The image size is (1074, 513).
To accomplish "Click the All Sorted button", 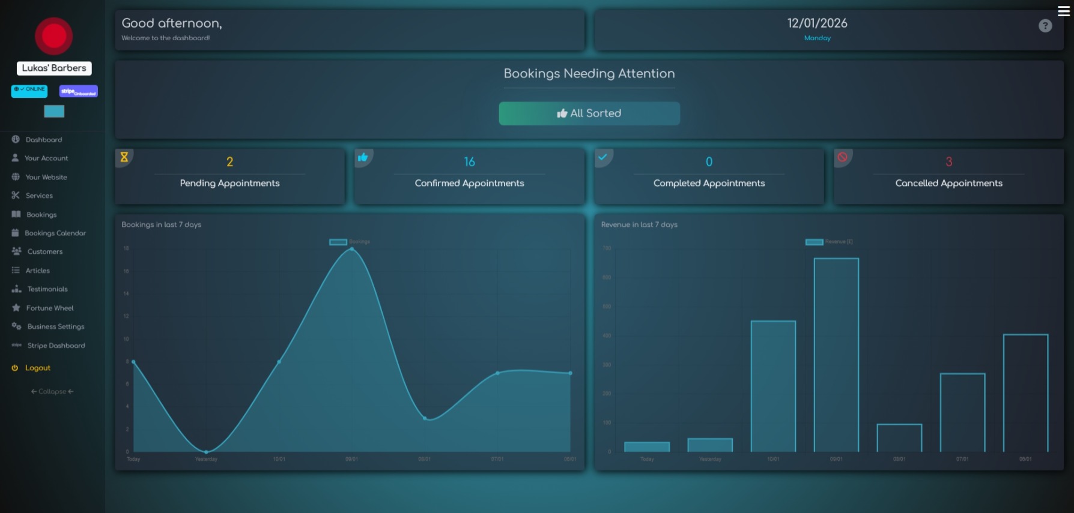I will coord(589,113).
